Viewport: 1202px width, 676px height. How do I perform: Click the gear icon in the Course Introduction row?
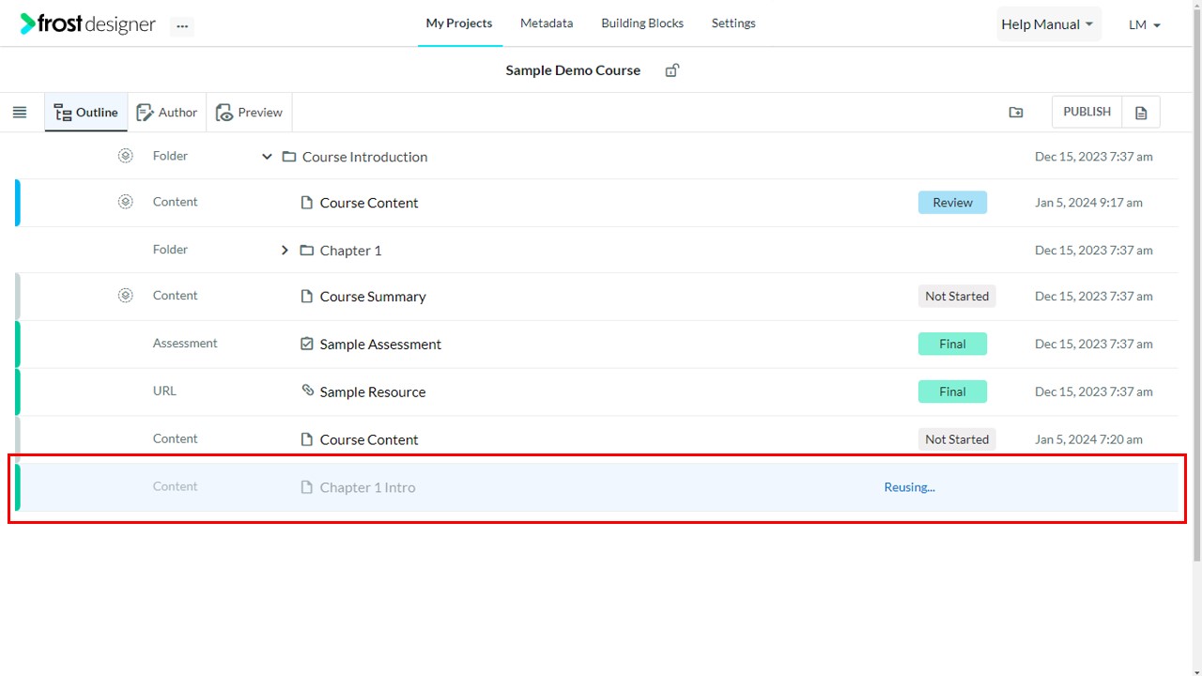[x=125, y=156]
